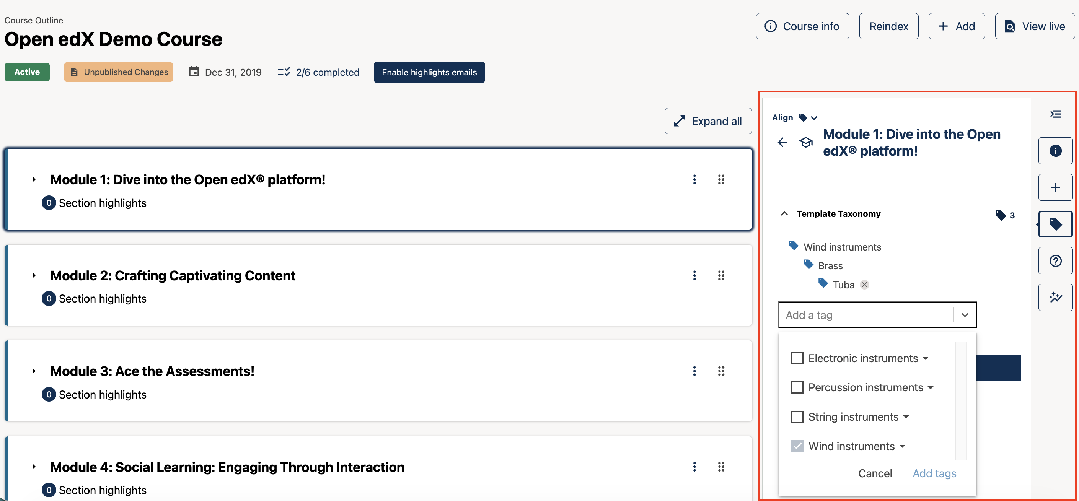Image resolution: width=1079 pixels, height=501 pixels.
Task: Open Module 3 three-dot actions menu
Action: tap(694, 371)
